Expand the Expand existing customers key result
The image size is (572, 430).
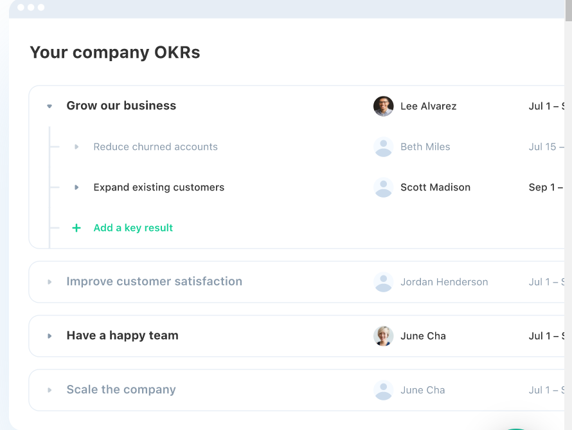(x=76, y=187)
